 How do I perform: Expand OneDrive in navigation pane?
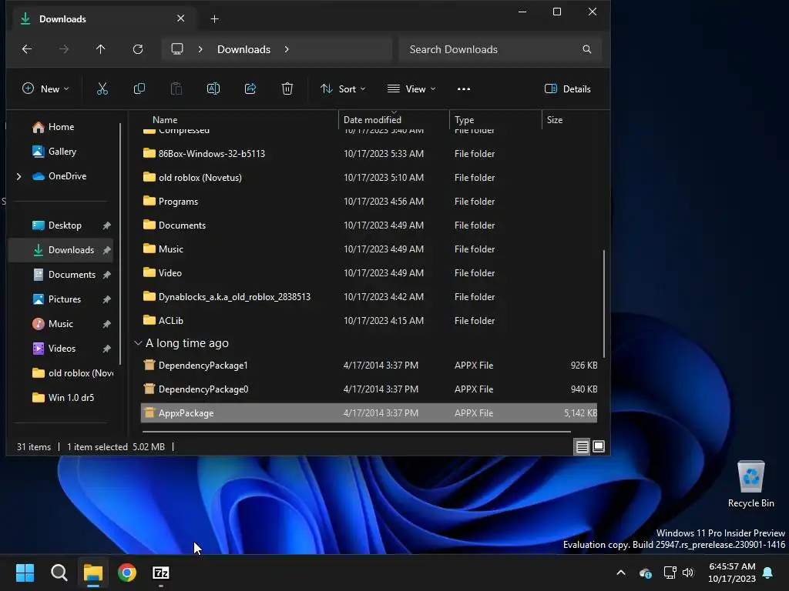[19, 176]
